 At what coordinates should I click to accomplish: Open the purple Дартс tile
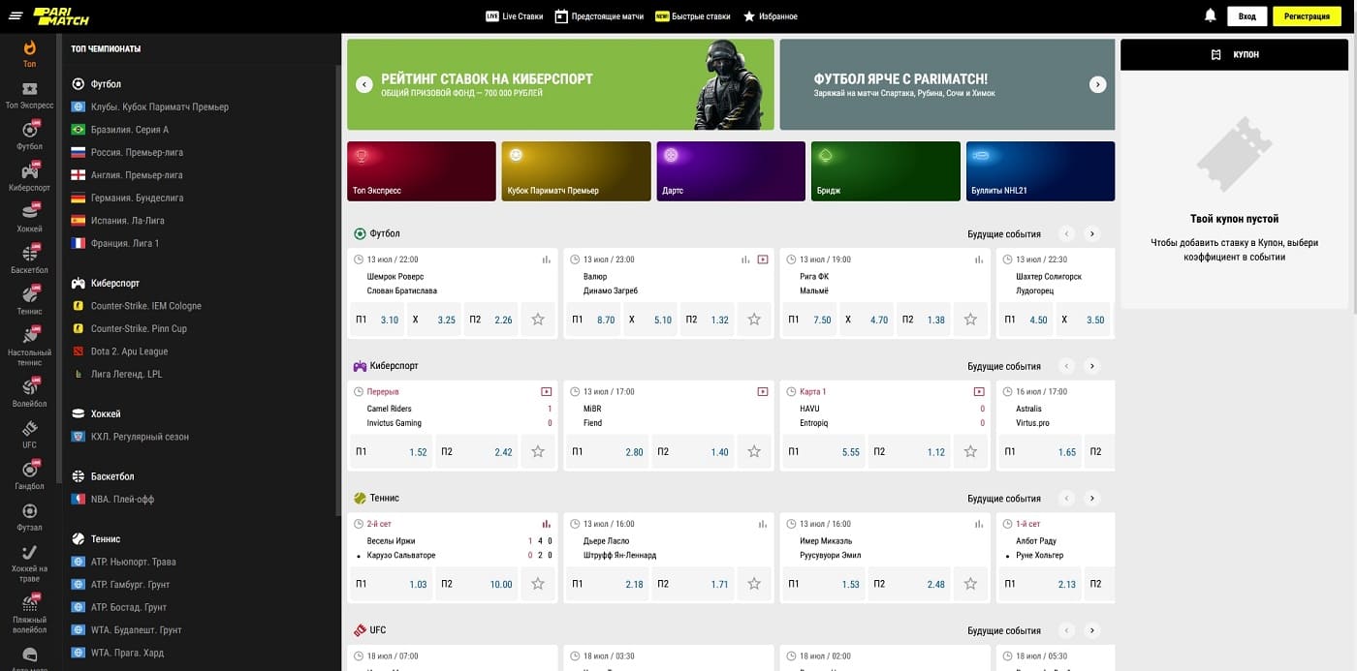point(731,171)
